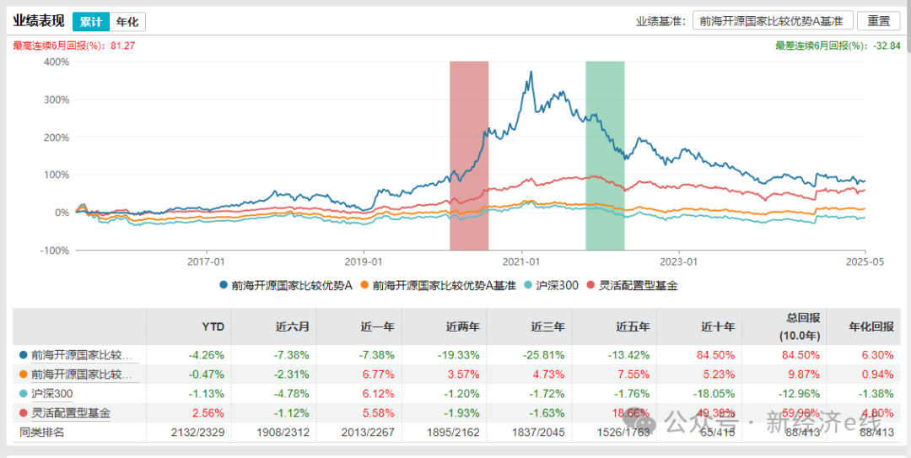The image size is (911, 458).
Task: Select the 近一年 column header
Action: pyautogui.click(x=381, y=326)
